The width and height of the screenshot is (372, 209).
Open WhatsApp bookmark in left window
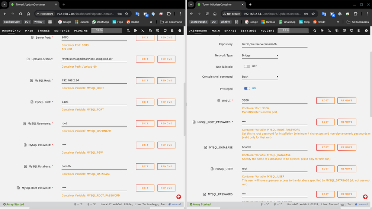click(x=100, y=22)
